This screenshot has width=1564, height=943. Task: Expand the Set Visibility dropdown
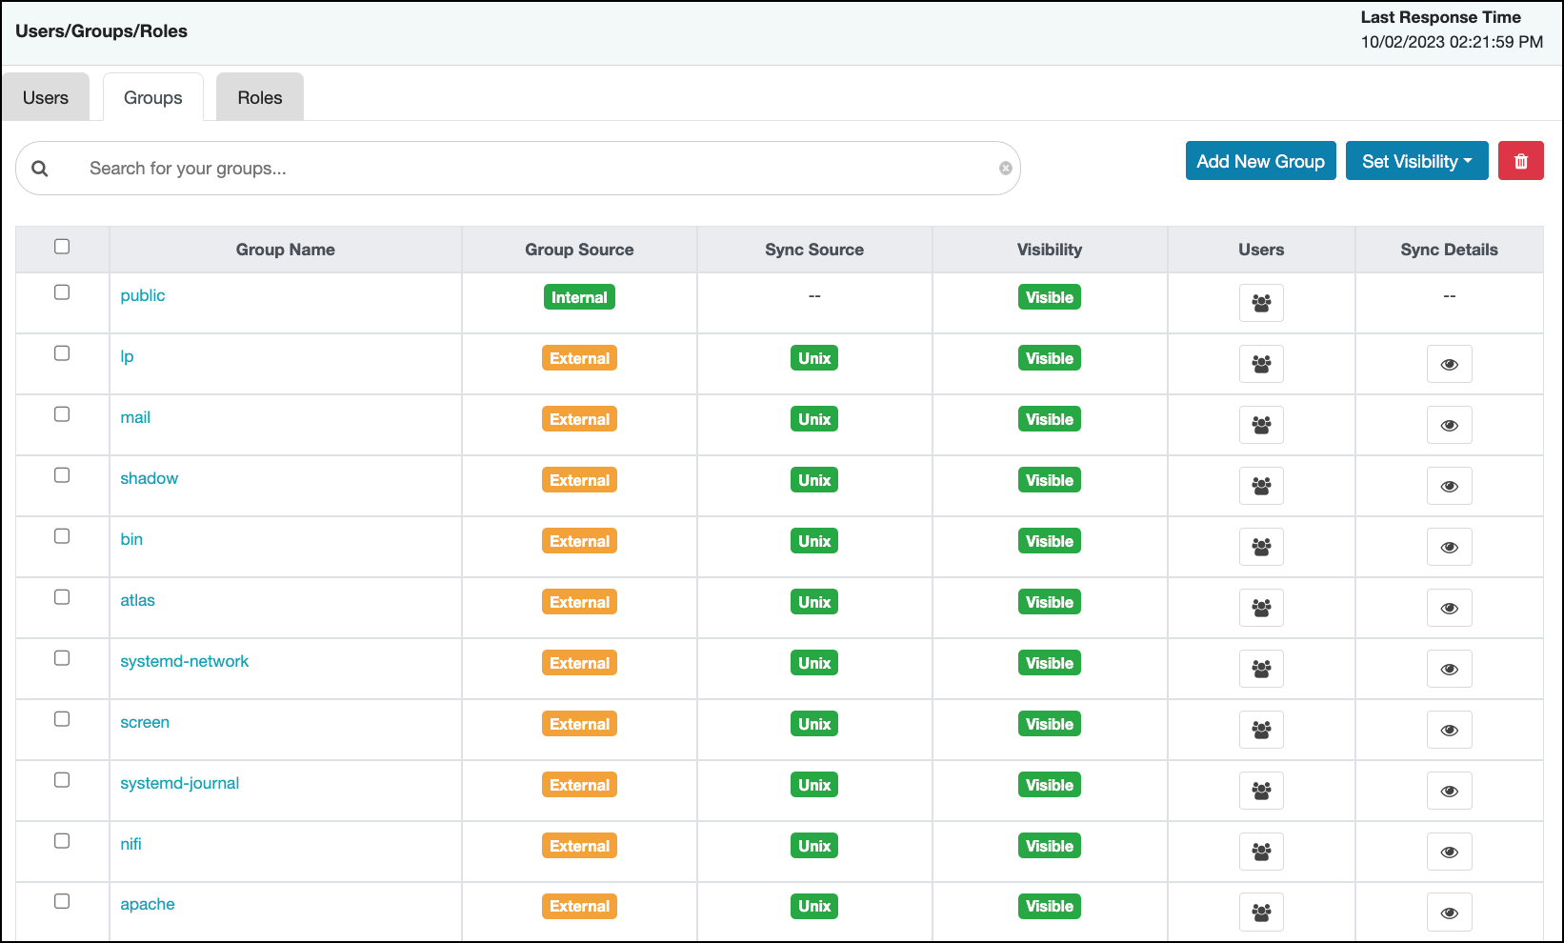(1416, 161)
